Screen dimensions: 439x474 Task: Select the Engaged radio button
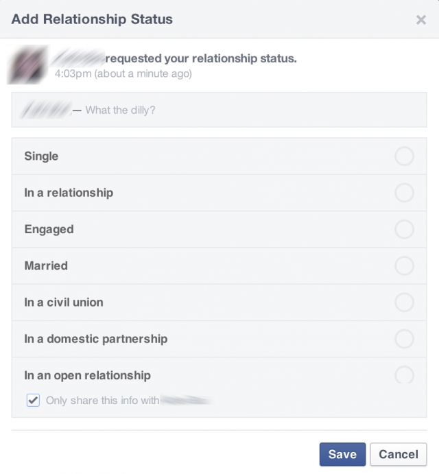[x=404, y=229]
